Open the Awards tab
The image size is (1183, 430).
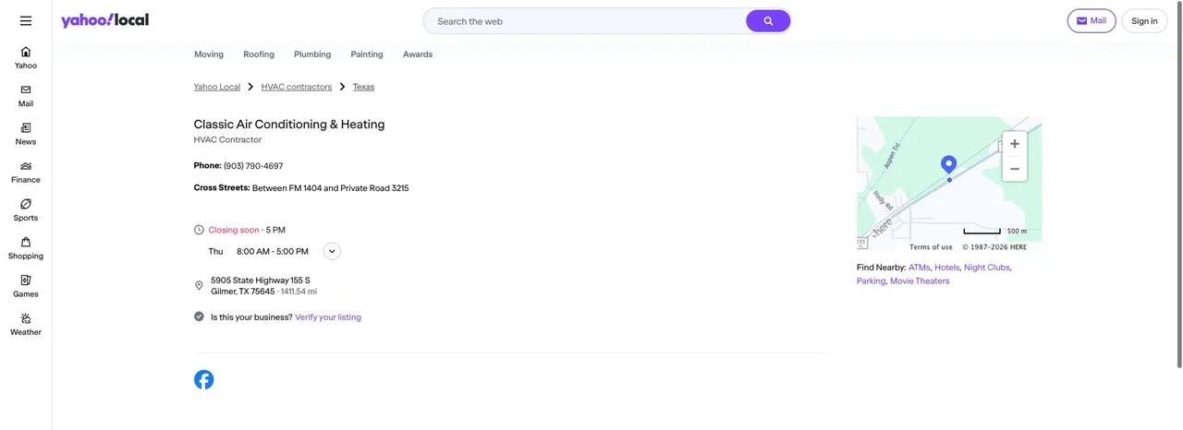point(418,54)
